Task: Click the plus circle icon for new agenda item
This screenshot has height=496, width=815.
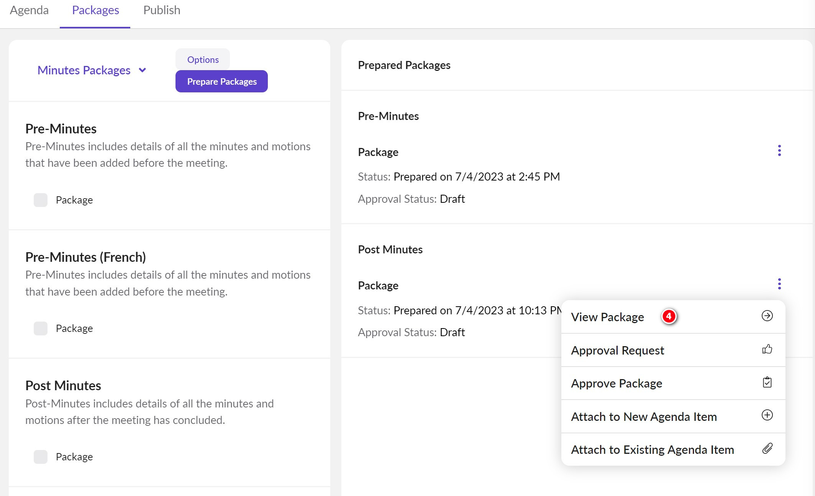Action: [767, 415]
